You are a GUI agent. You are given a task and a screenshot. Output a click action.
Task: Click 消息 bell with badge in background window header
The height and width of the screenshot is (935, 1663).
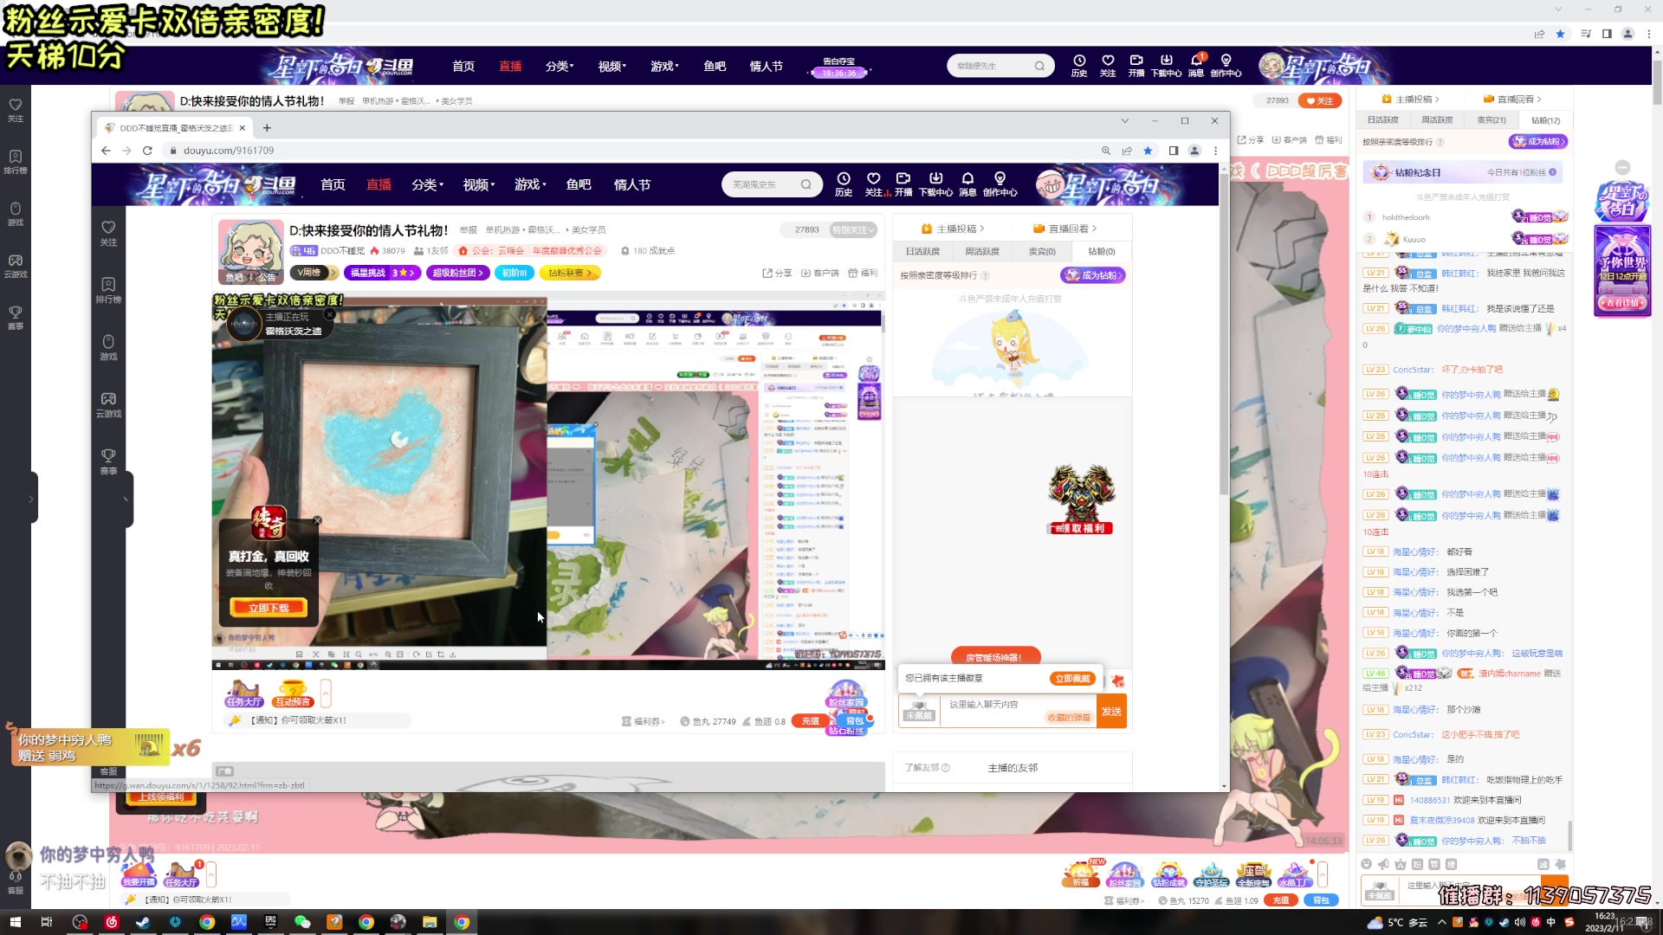(1196, 65)
